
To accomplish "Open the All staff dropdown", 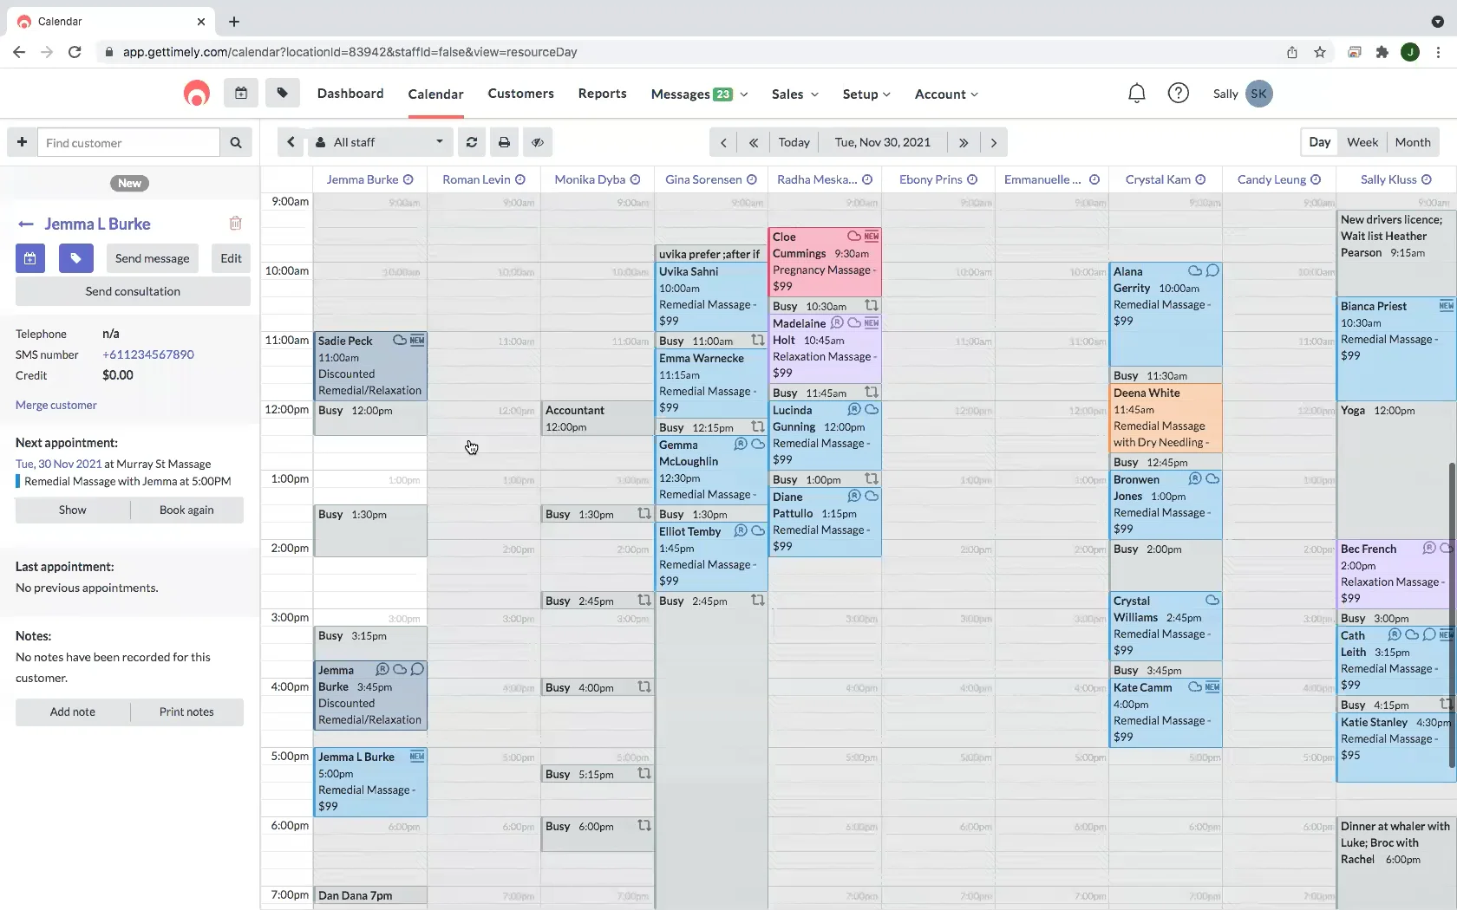I will 380,142.
